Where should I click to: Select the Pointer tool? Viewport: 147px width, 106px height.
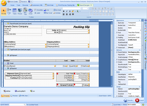[4, 11]
